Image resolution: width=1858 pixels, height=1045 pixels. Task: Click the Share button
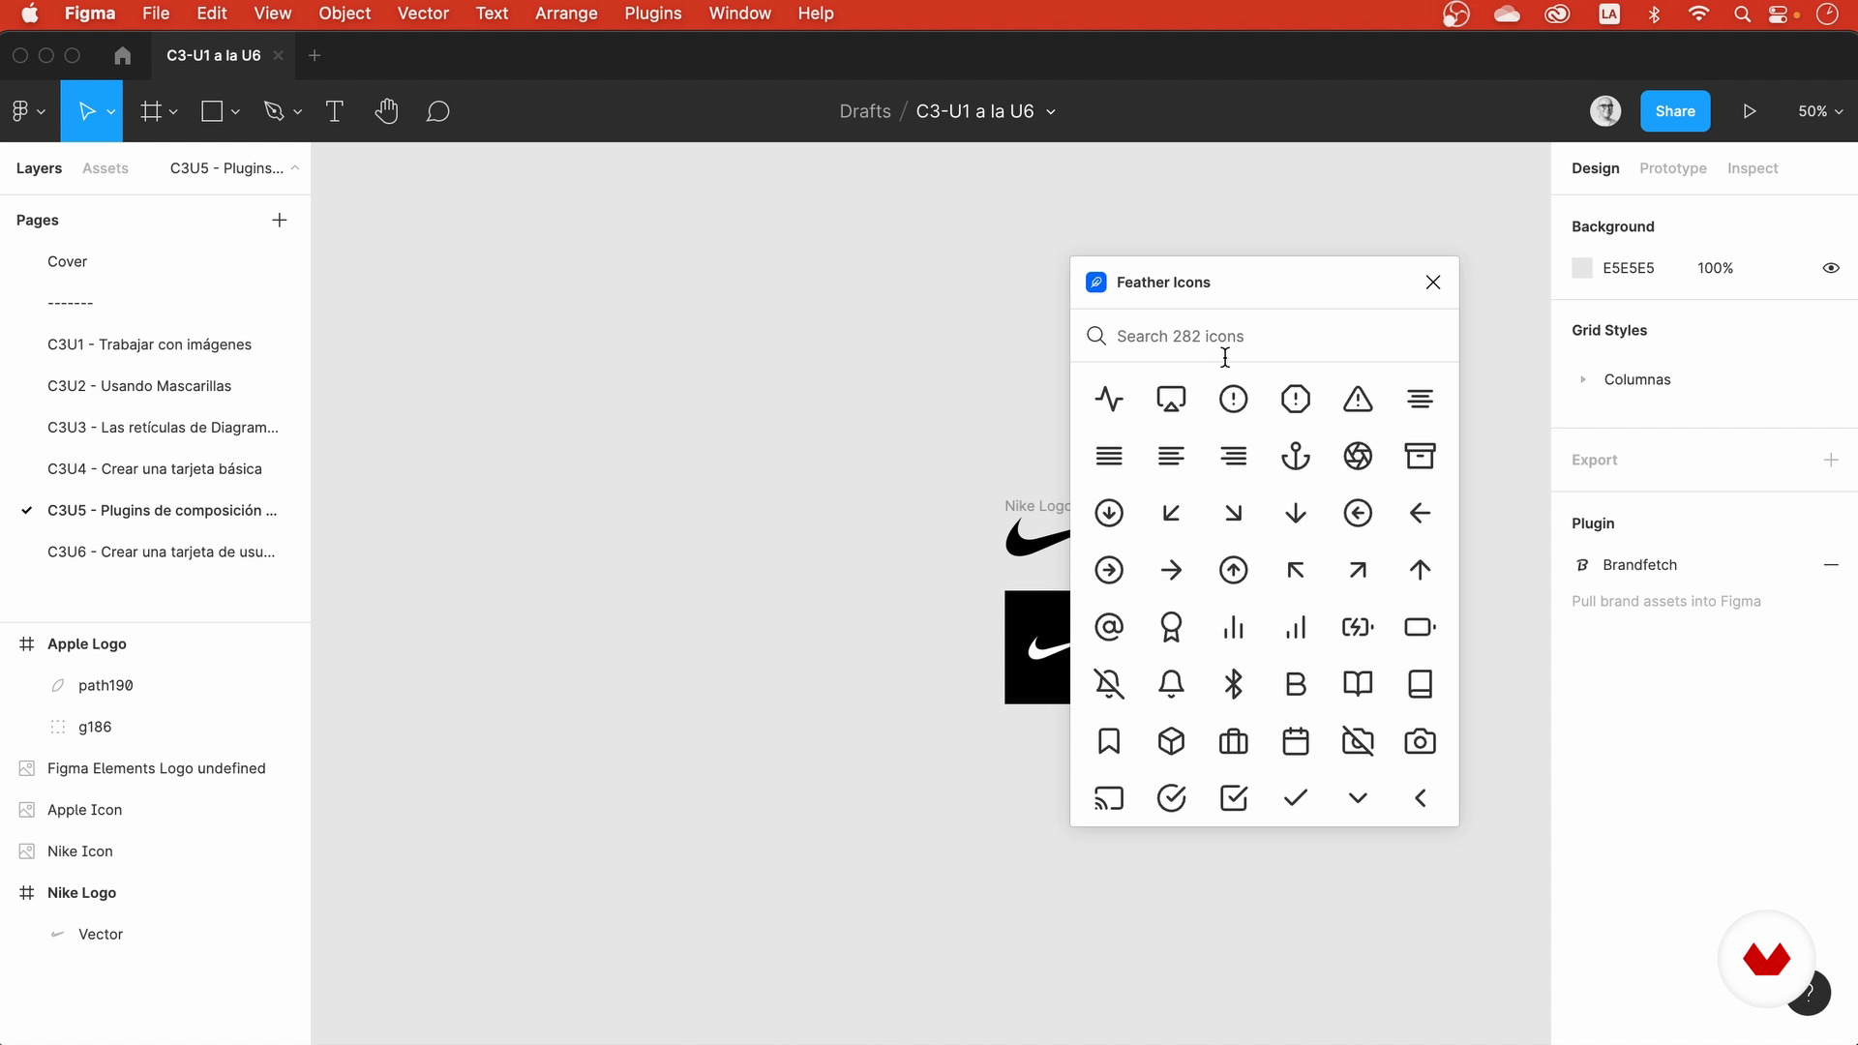coord(1674,111)
